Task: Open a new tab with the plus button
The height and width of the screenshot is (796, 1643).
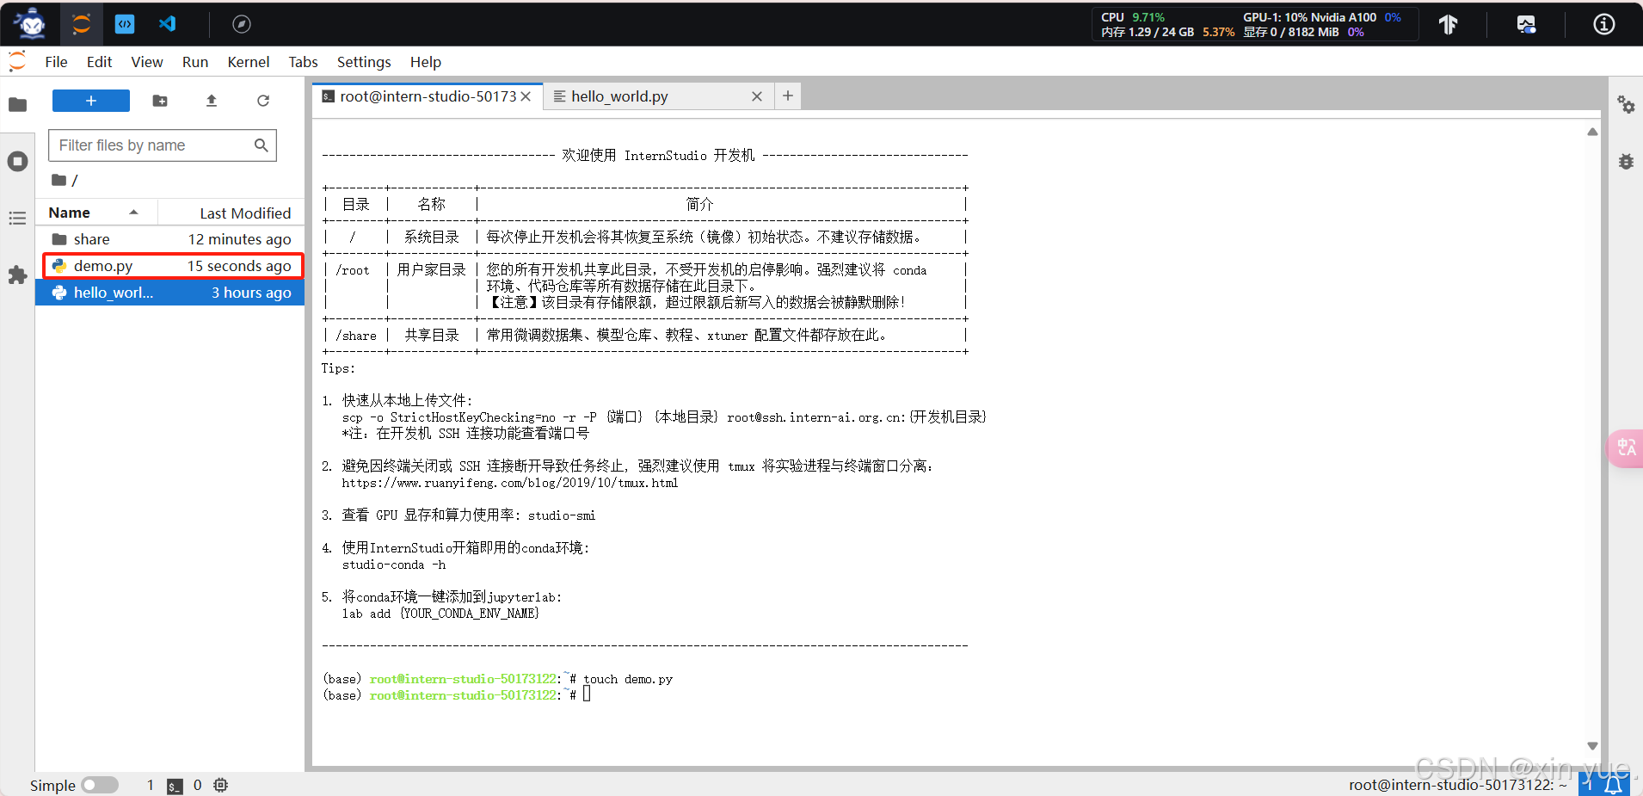Action: coord(787,96)
